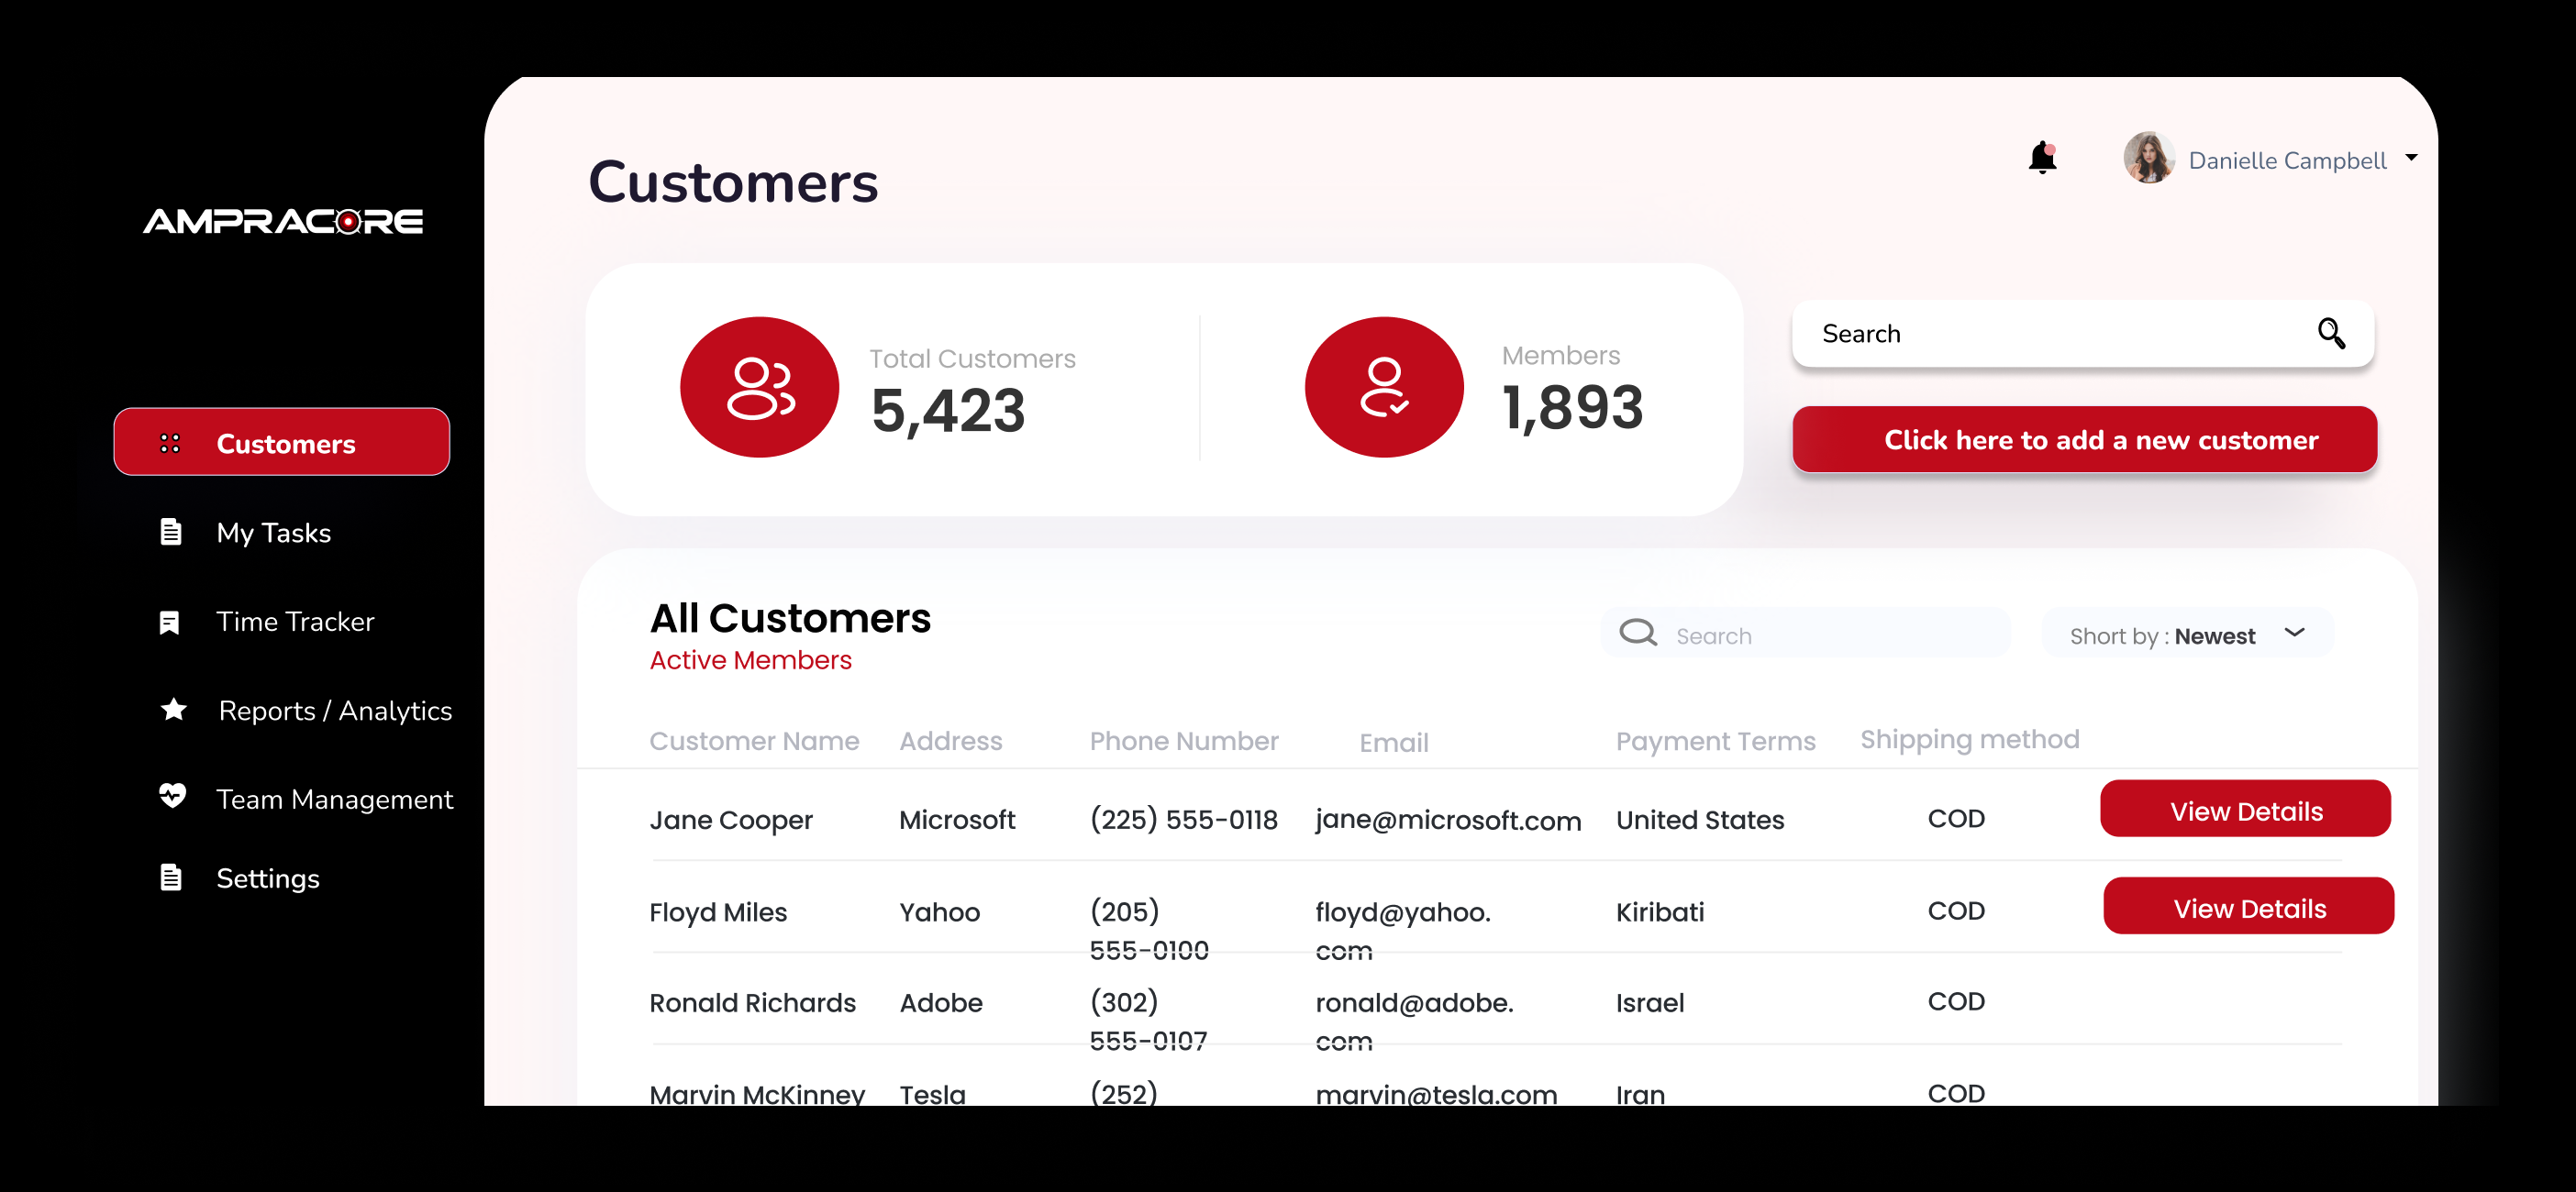The height and width of the screenshot is (1192, 2576).
Task: Switch to the Active Members filter
Action: tap(750, 659)
